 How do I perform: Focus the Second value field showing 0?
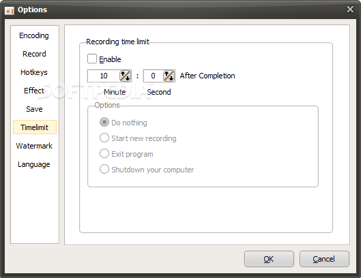[x=153, y=76]
